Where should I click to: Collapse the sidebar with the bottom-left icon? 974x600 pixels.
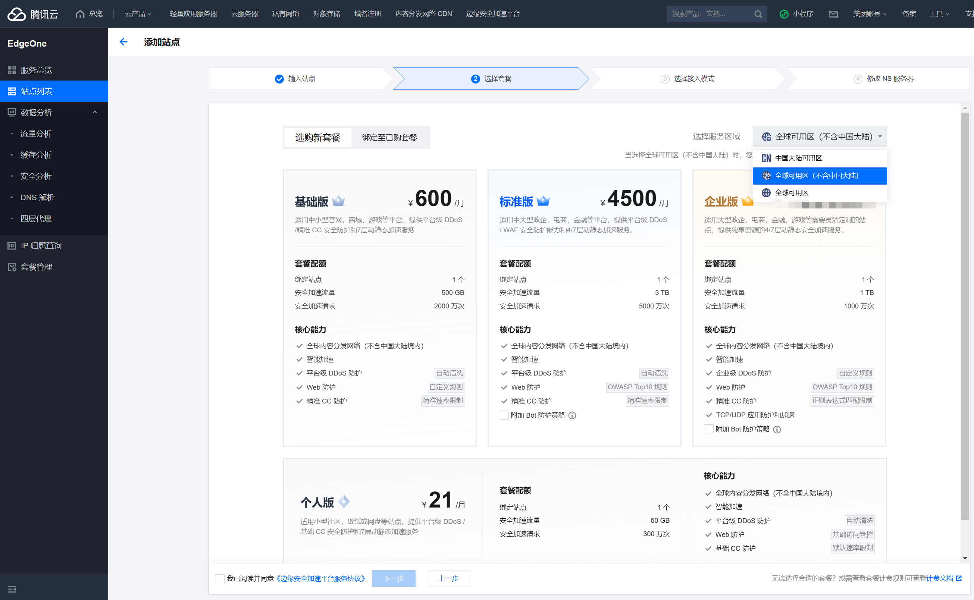[12, 589]
